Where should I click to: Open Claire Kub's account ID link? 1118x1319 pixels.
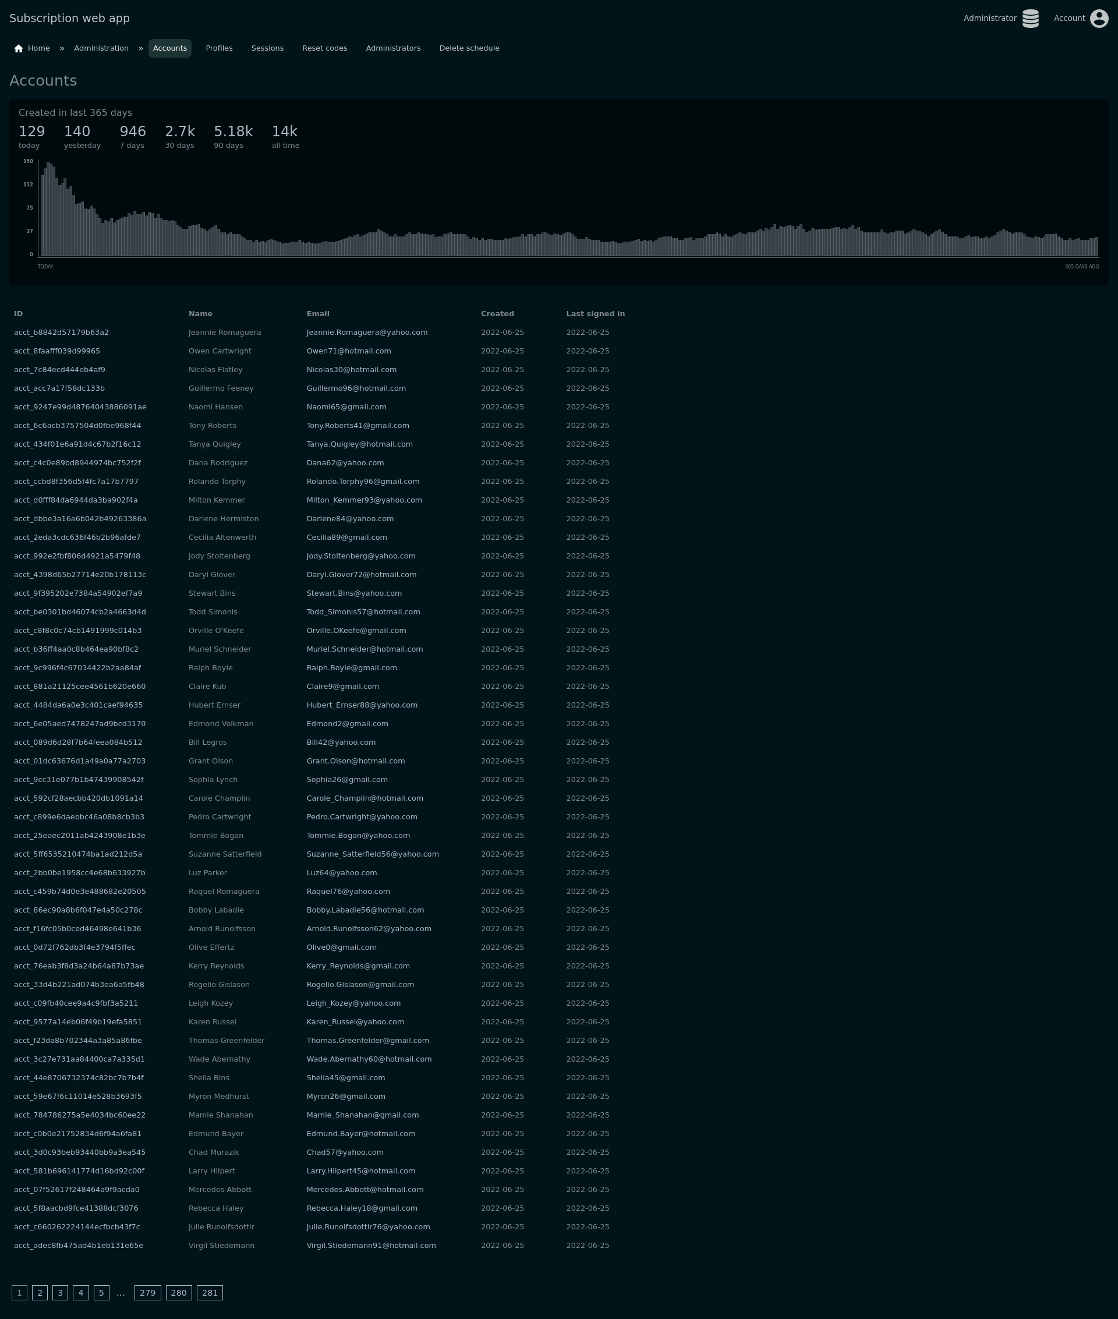[x=80, y=687]
